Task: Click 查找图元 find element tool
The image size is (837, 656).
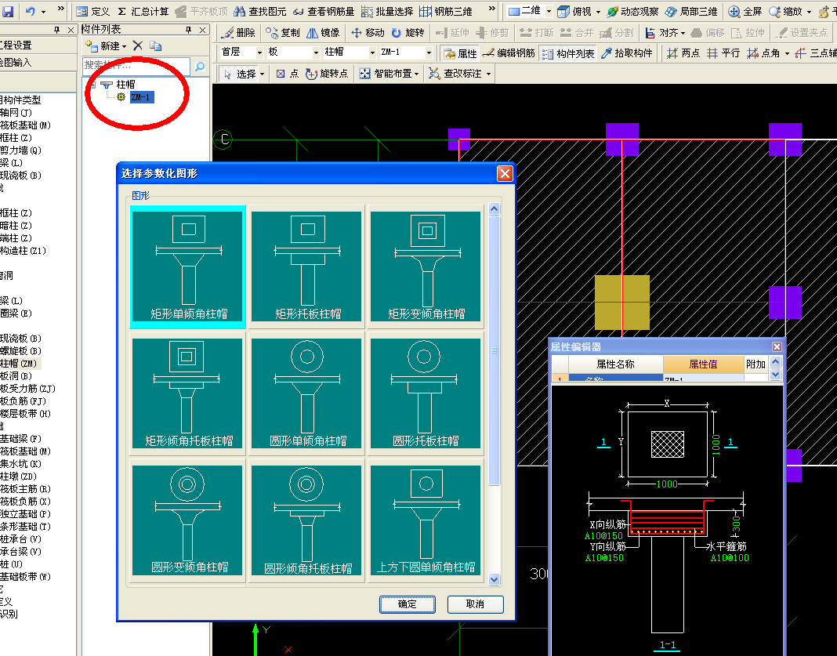Action: 260,11
